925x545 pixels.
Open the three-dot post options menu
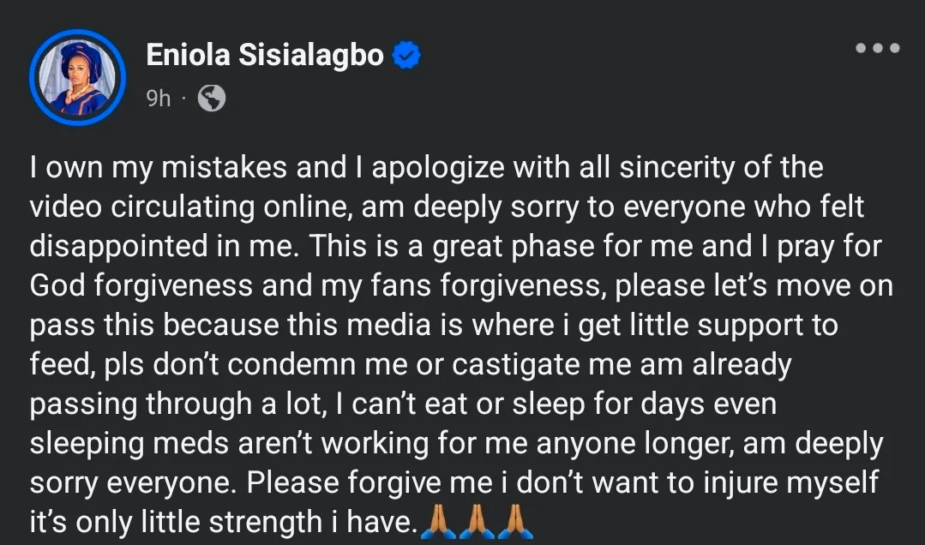click(x=877, y=49)
